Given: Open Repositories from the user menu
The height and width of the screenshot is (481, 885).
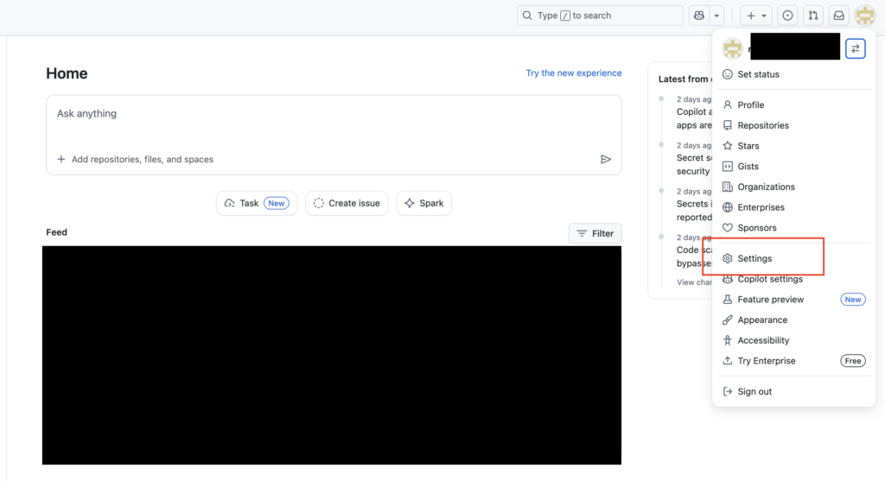Looking at the screenshot, I should pos(793,125).
